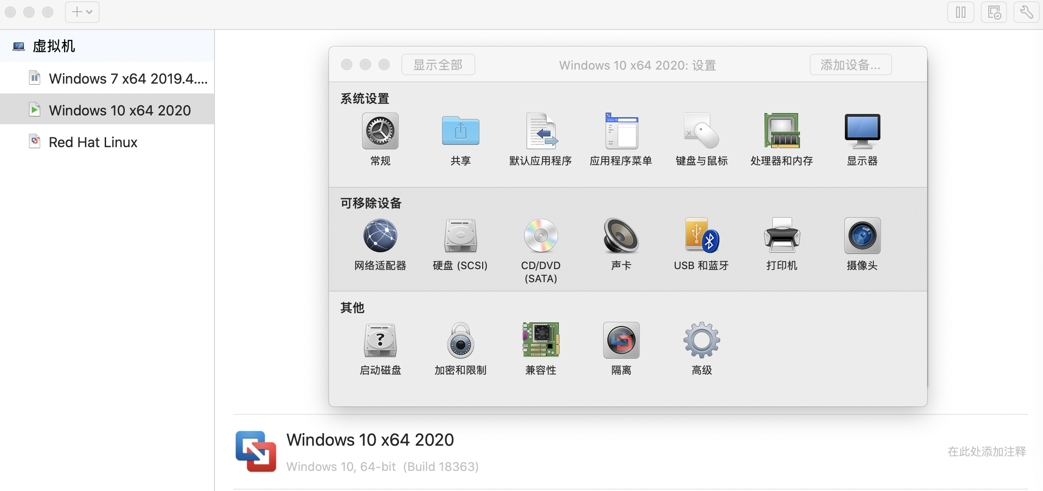Open the 兼容性 compatibility settings
1043x491 pixels.
coord(541,341)
